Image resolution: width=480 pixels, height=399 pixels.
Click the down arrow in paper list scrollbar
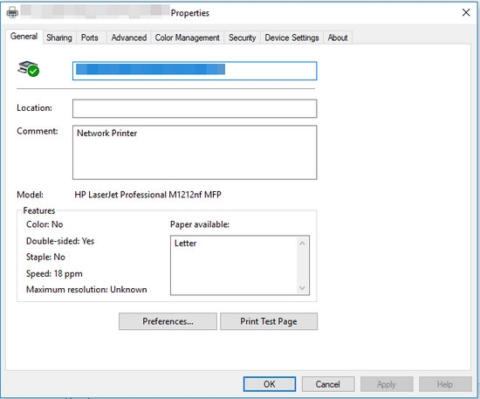pos(302,288)
